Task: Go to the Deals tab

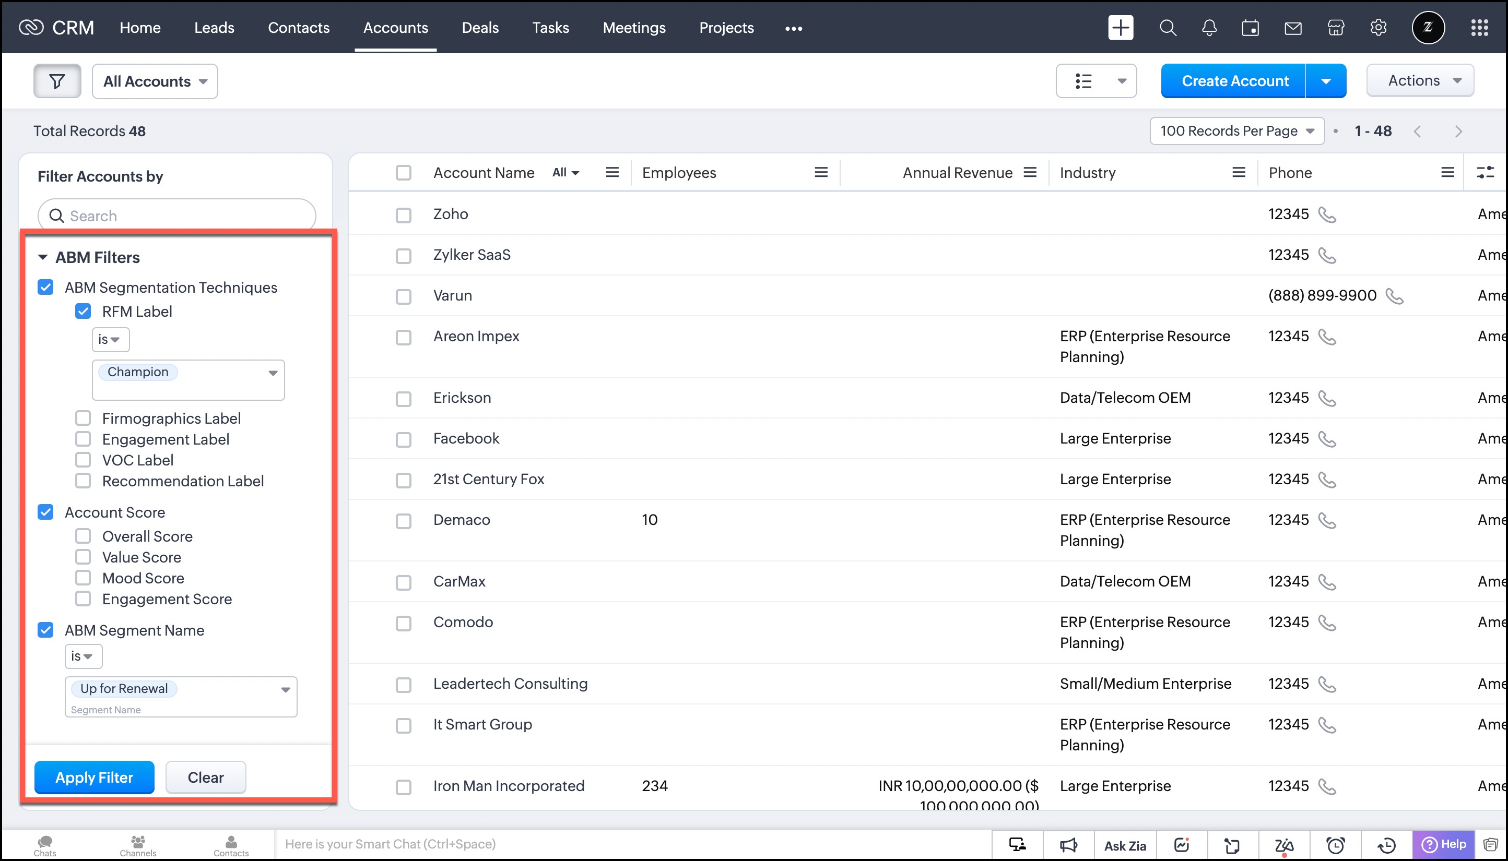Action: coord(480,28)
